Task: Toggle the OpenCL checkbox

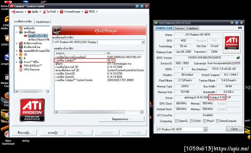Action: coord(177,121)
